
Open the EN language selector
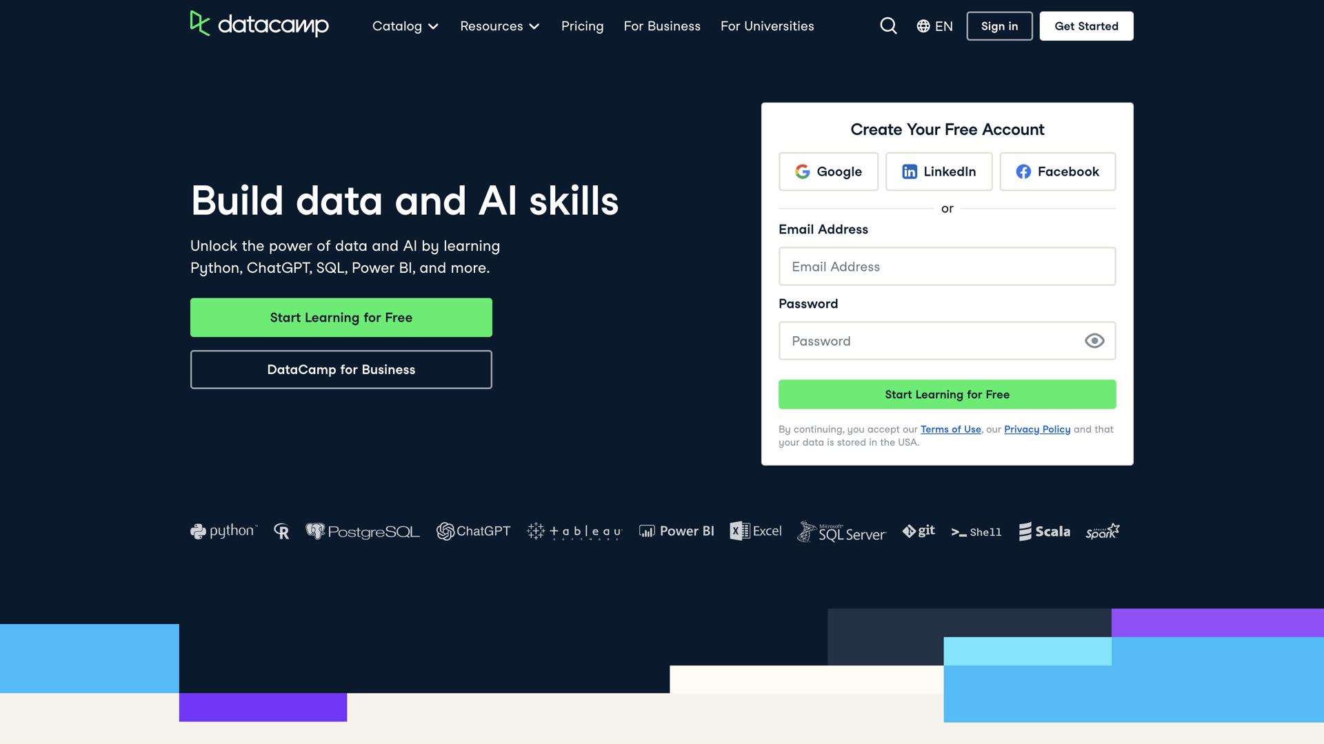click(x=934, y=25)
